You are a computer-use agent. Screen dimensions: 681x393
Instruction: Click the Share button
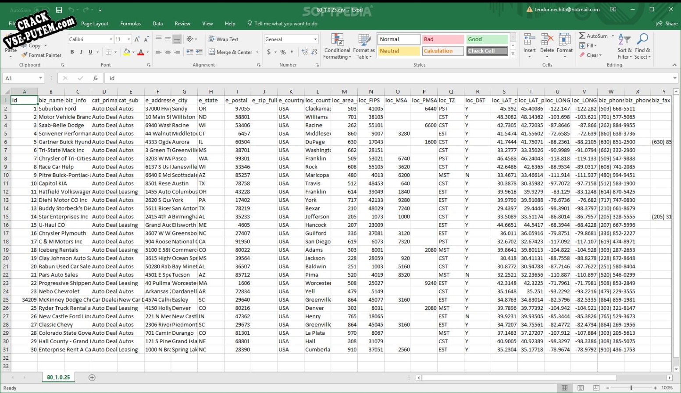point(667,24)
